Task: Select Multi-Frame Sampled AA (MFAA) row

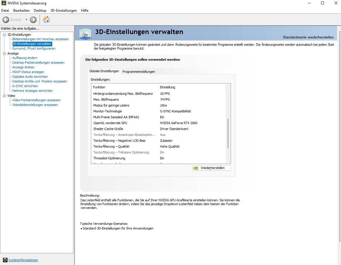Action: coord(158,117)
